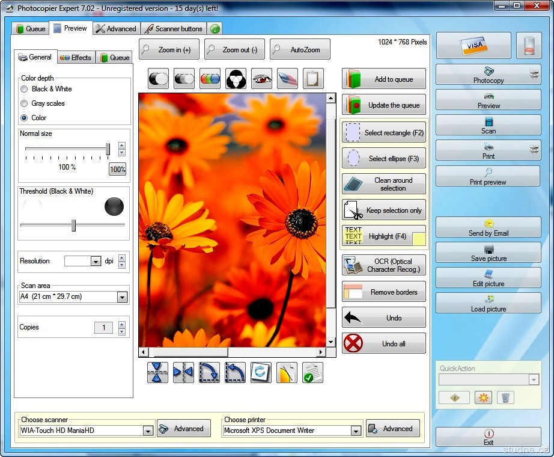554x457 pixels.
Task: Select the eraser tool icon
Action: pyautogui.click(x=287, y=79)
